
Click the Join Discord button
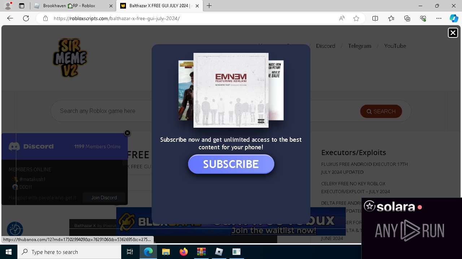[104, 197]
